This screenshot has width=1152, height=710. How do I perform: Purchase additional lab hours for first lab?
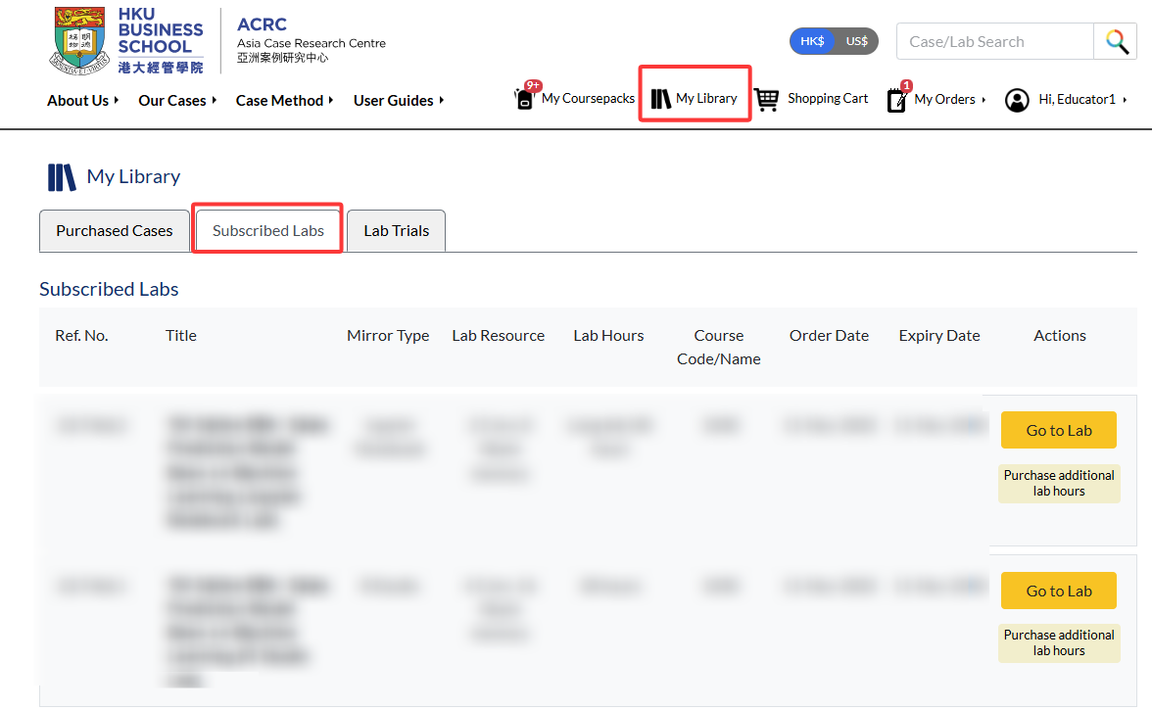pyautogui.click(x=1059, y=483)
